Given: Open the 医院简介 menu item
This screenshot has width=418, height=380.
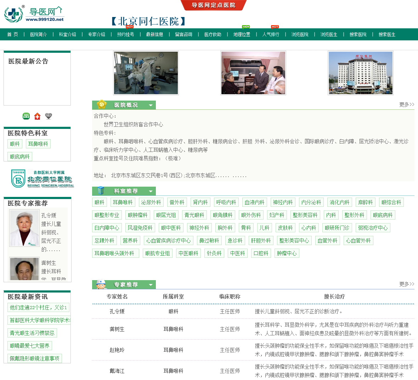Looking at the screenshot, I should tap(38, 34).
